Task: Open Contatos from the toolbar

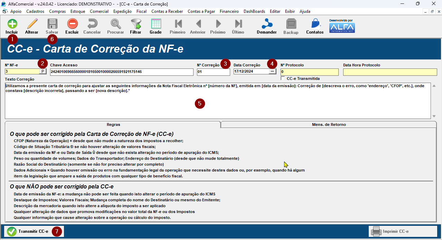Action: (315, 24)
